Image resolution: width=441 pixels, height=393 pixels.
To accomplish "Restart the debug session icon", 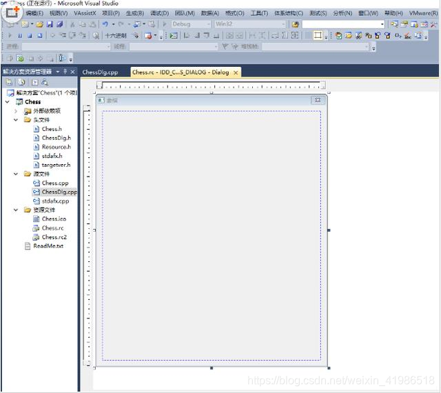I will point(40,35).
